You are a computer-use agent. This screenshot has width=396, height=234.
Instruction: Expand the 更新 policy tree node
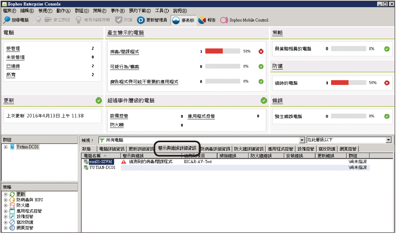tap(5, 194)
